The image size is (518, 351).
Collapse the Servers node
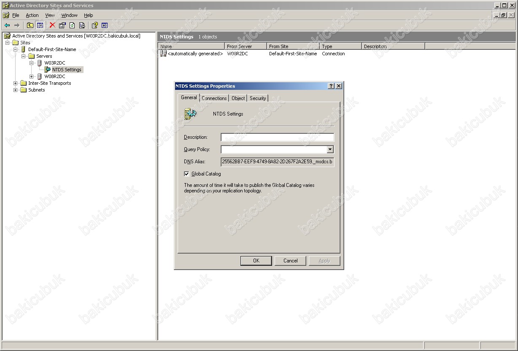pos(24,56)
